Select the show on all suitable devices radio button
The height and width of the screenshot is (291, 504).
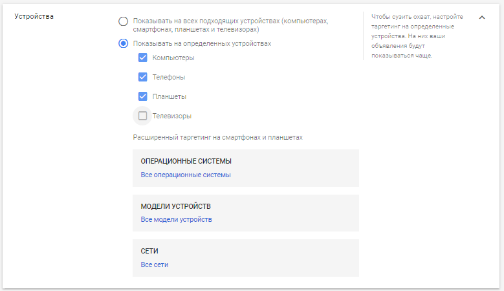tap(123, 21)
